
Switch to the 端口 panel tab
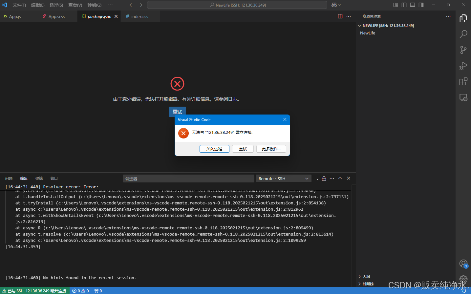[54, 178]
